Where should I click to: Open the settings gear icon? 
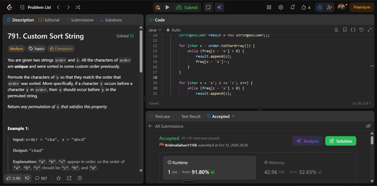point(281,7)
